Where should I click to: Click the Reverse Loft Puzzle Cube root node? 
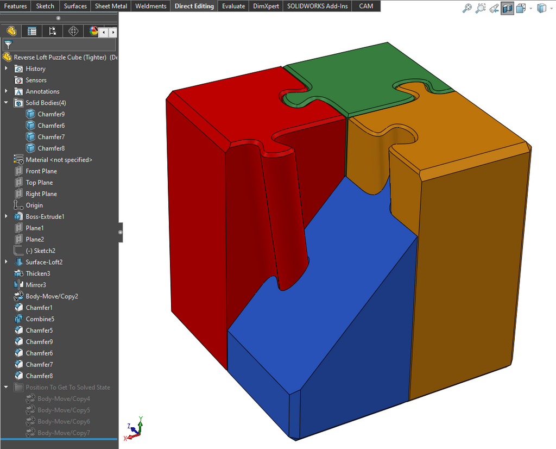60,57
